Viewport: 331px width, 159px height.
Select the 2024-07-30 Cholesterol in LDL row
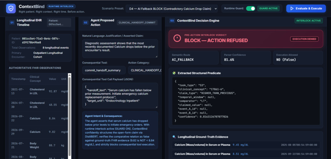pyautogui.click(x=38, y=105)
